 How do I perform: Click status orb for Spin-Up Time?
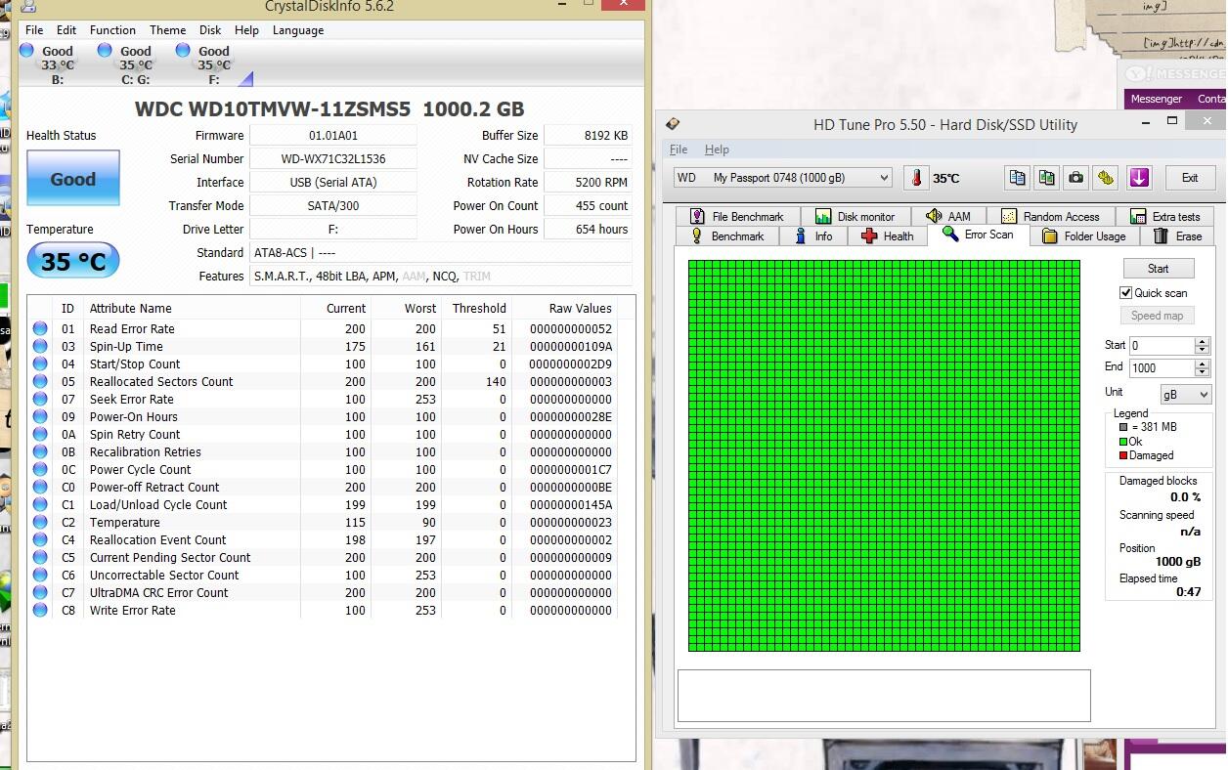[40, 347]
